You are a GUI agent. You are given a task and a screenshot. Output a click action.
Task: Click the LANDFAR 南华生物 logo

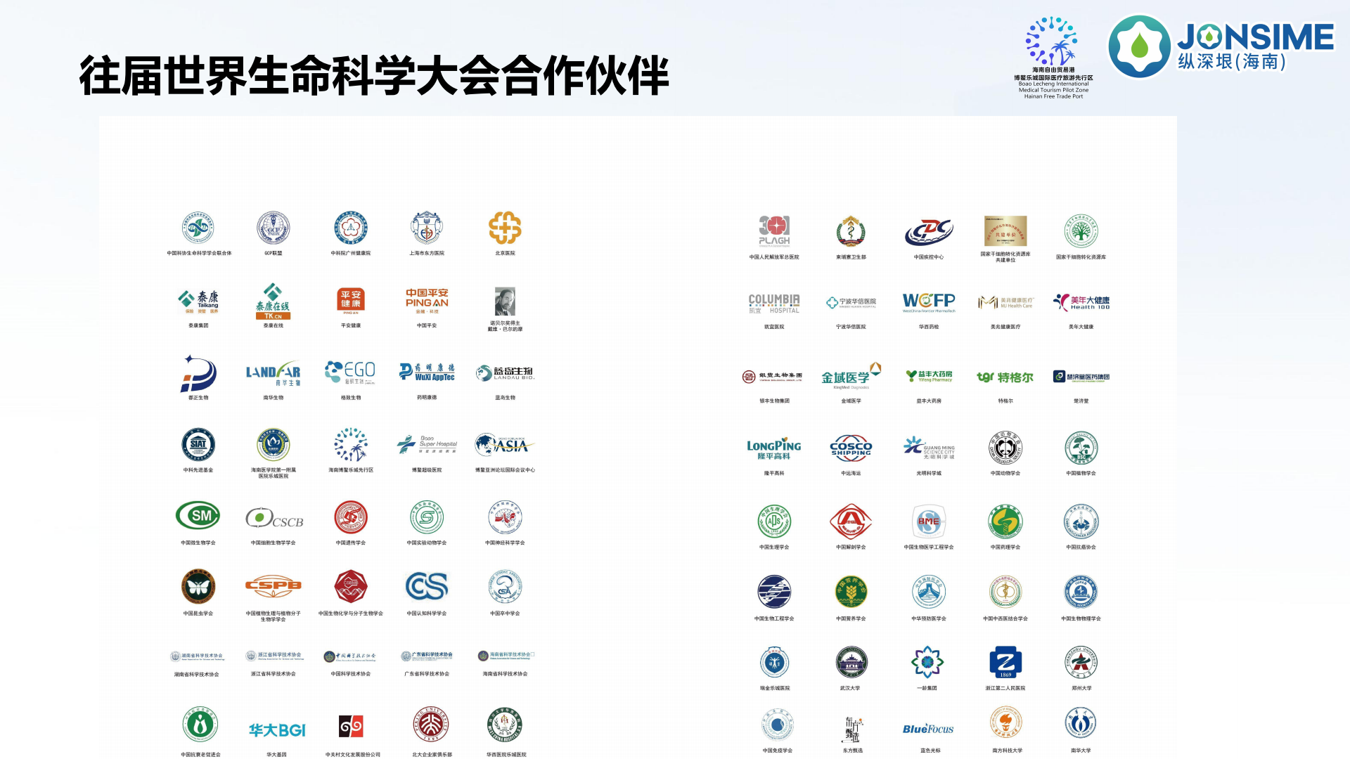point(274,372)
